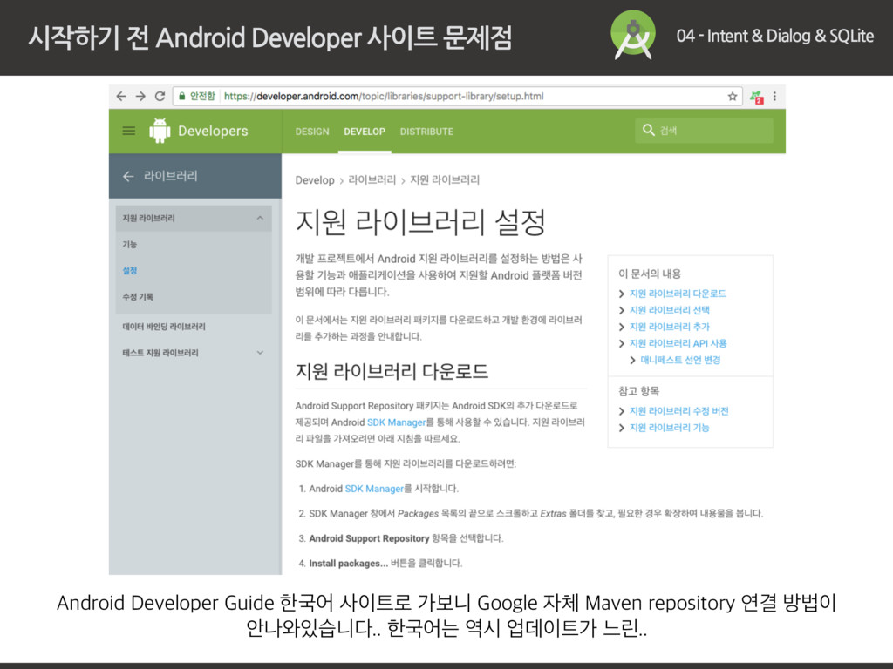This screenshot has height=669, width=893.
Task: Click the Android Developers robot logo
Action: click(160, 131)
